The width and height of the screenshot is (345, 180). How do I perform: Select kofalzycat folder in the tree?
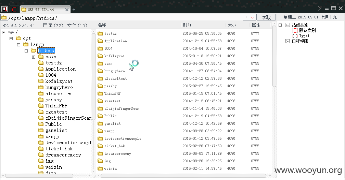click(59, 81)
